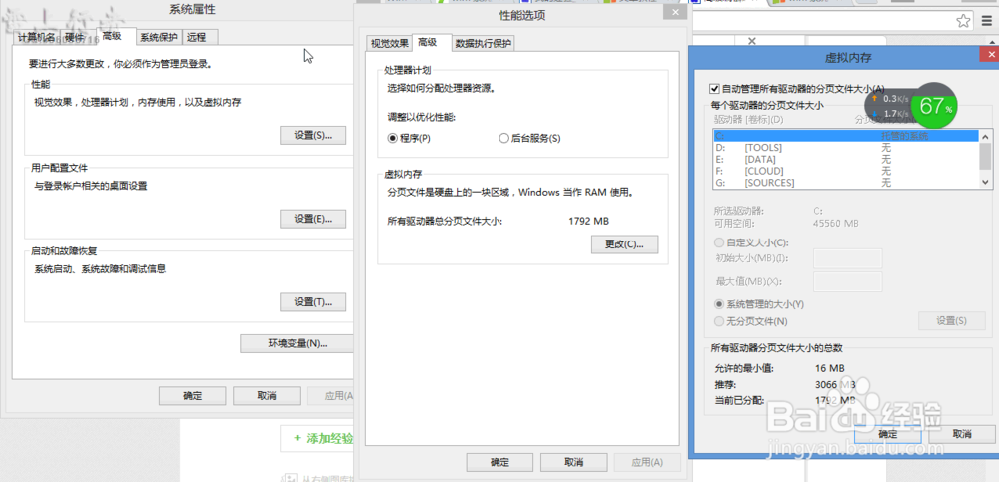
Task: Click the 45560 MB available space value
Action: coord(837,223)
